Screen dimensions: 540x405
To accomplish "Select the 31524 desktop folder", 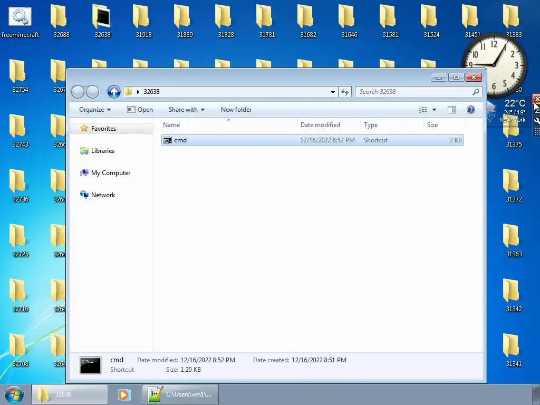I will (431, 22).
